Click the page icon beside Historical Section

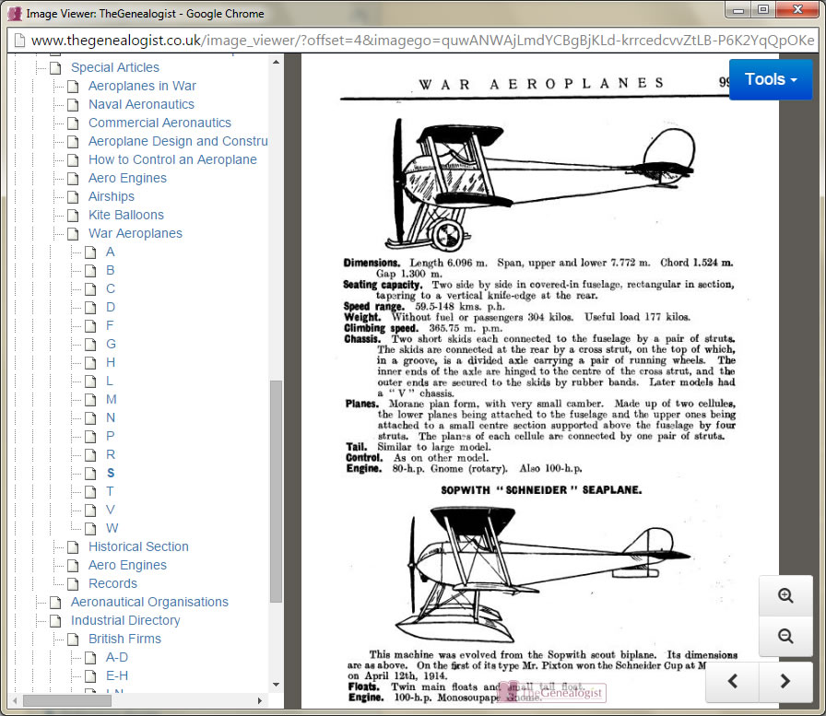coord(73,547)
